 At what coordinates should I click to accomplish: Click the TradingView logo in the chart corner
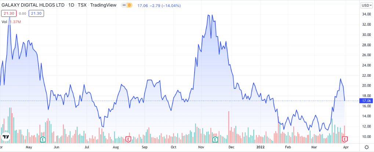click(x=6, y=137)
